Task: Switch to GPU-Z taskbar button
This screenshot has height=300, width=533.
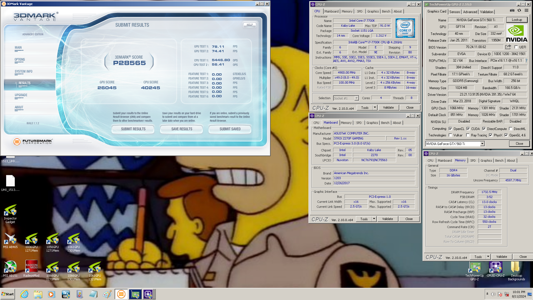Action: [135, 294]
